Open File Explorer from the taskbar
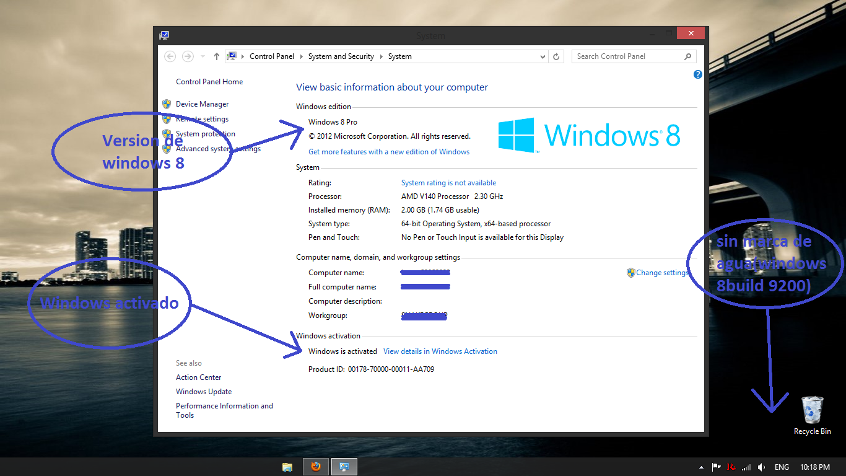The image size is (846, 476). (287, 466)
